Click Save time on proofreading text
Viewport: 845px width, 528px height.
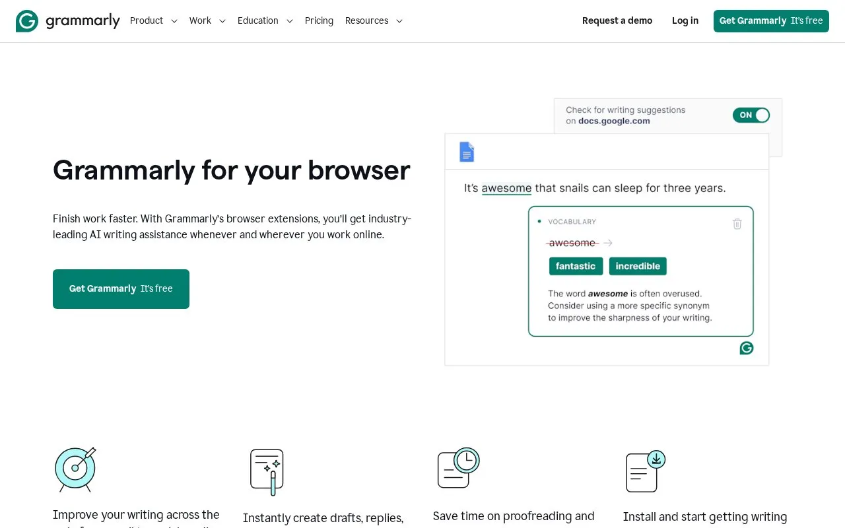514,516
